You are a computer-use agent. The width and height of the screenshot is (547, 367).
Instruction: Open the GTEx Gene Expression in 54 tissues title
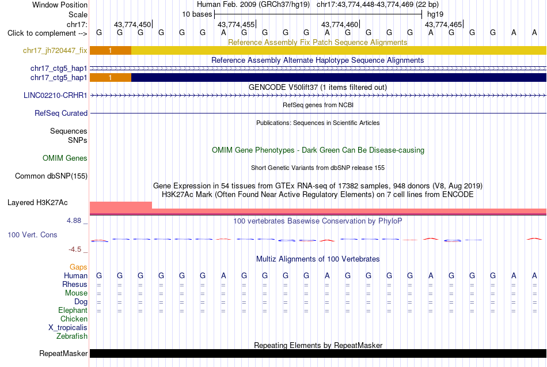tap(318, 186)
